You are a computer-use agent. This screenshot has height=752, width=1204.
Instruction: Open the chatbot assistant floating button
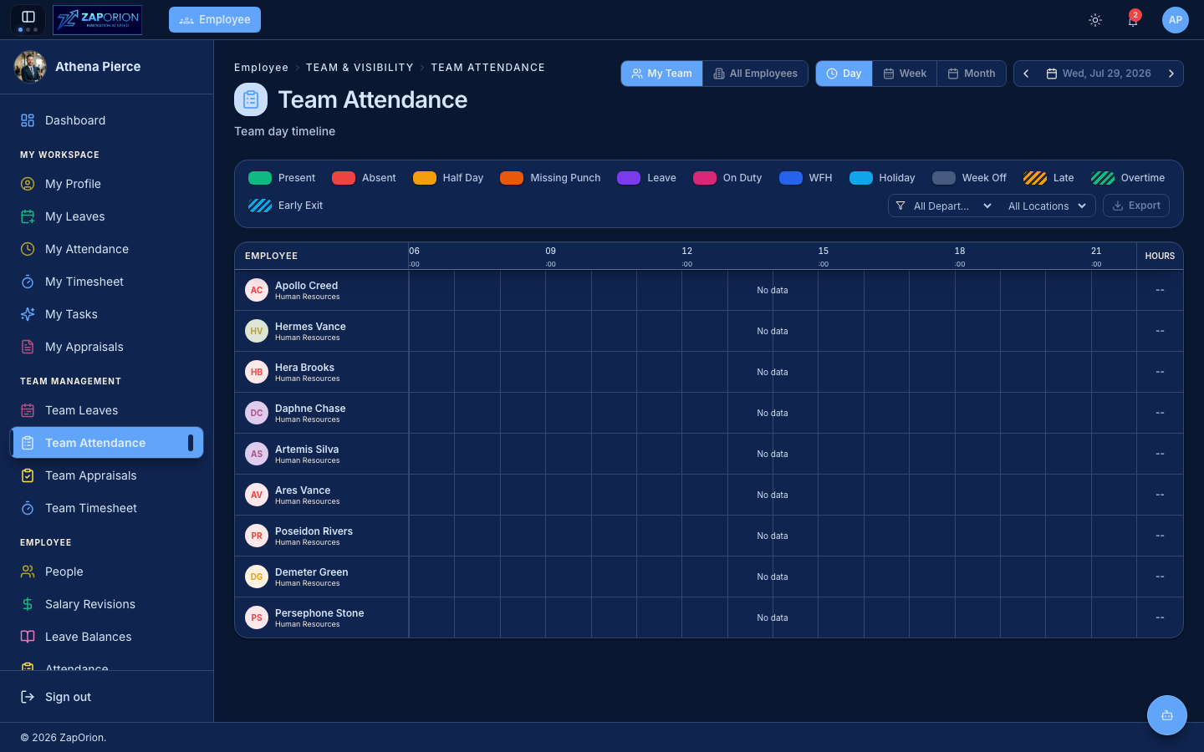(x=1167, y=715)
